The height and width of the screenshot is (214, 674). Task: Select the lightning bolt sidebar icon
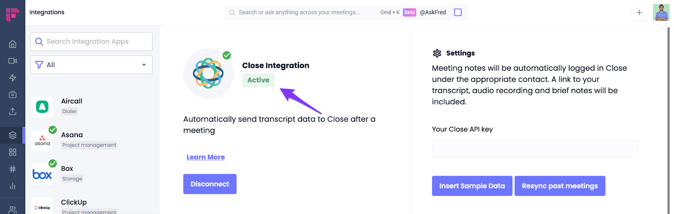tap(13, 78)
